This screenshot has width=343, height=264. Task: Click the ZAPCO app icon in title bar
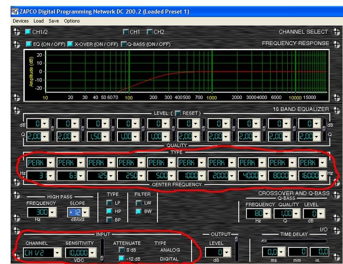[x=15, y=12]
